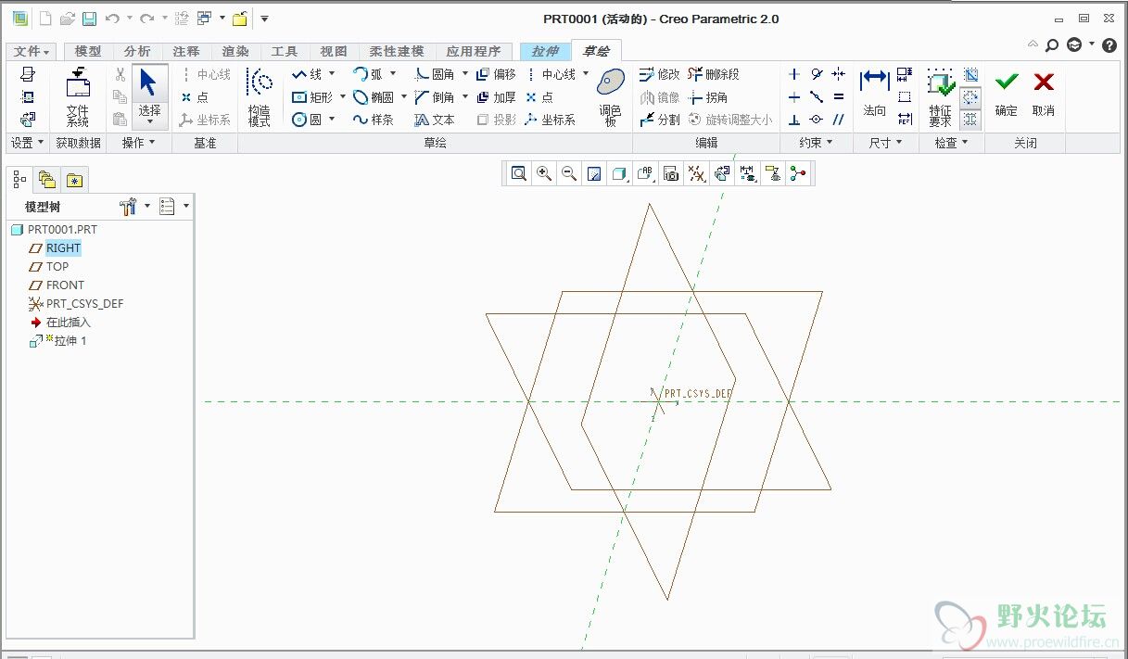Apply the Parallel constraint icon

pos(838,120)
